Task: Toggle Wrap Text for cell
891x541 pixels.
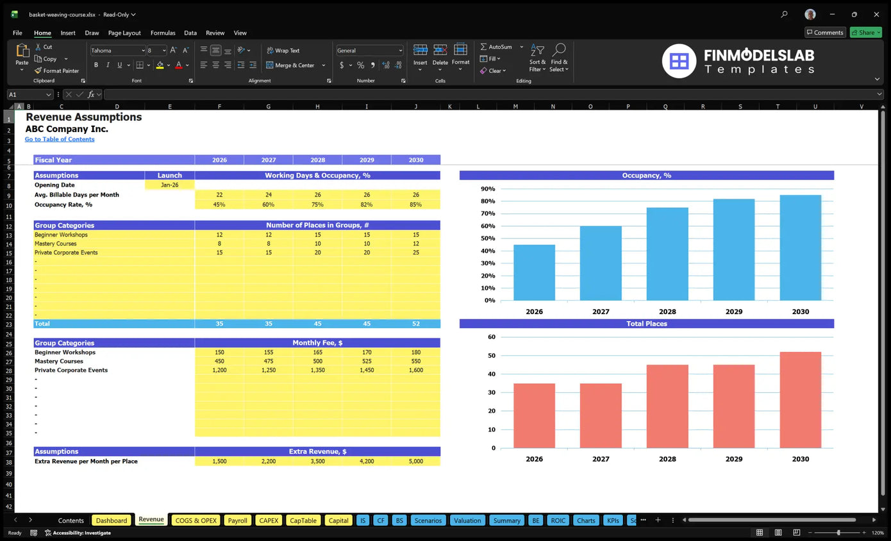Action: (283, 51)
